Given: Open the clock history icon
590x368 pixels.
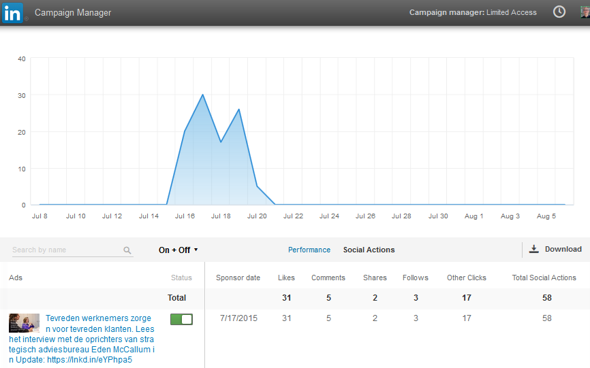Looking at the screenshot, I should [x=559, y=12].
